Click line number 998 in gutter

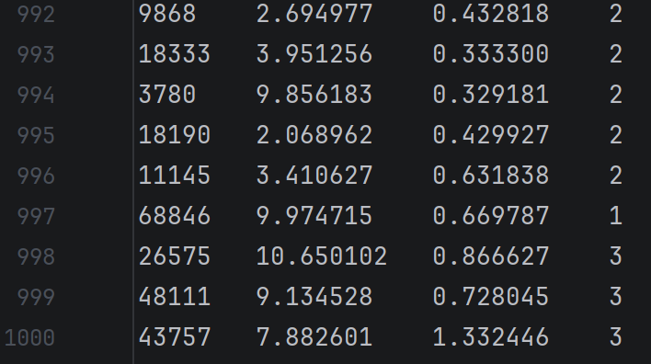36,257
